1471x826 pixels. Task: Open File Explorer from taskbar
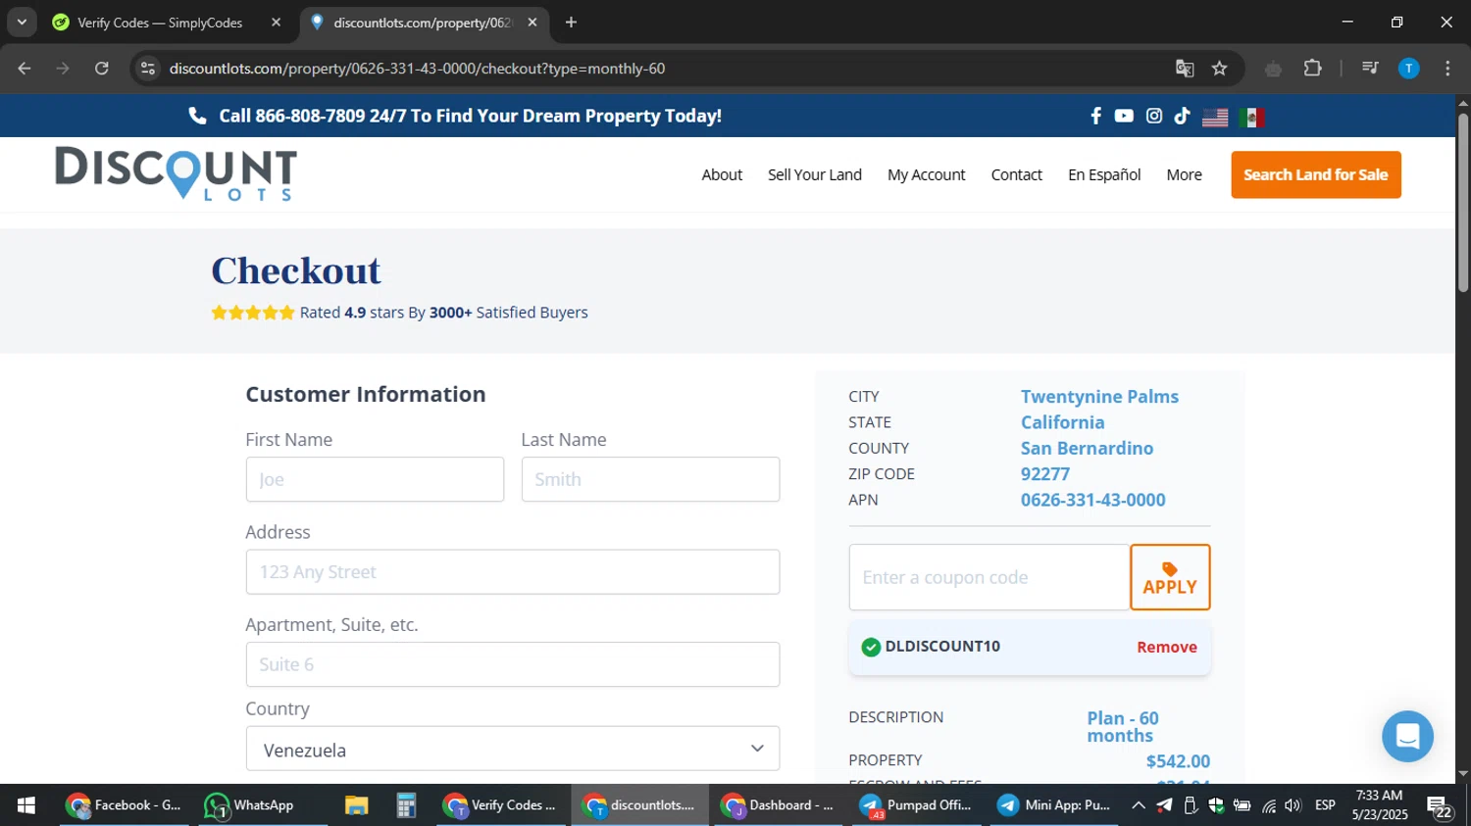pyautogui.click(x=356, y=805)
